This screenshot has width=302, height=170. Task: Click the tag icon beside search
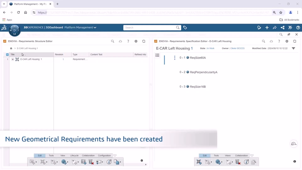[185, 28]
